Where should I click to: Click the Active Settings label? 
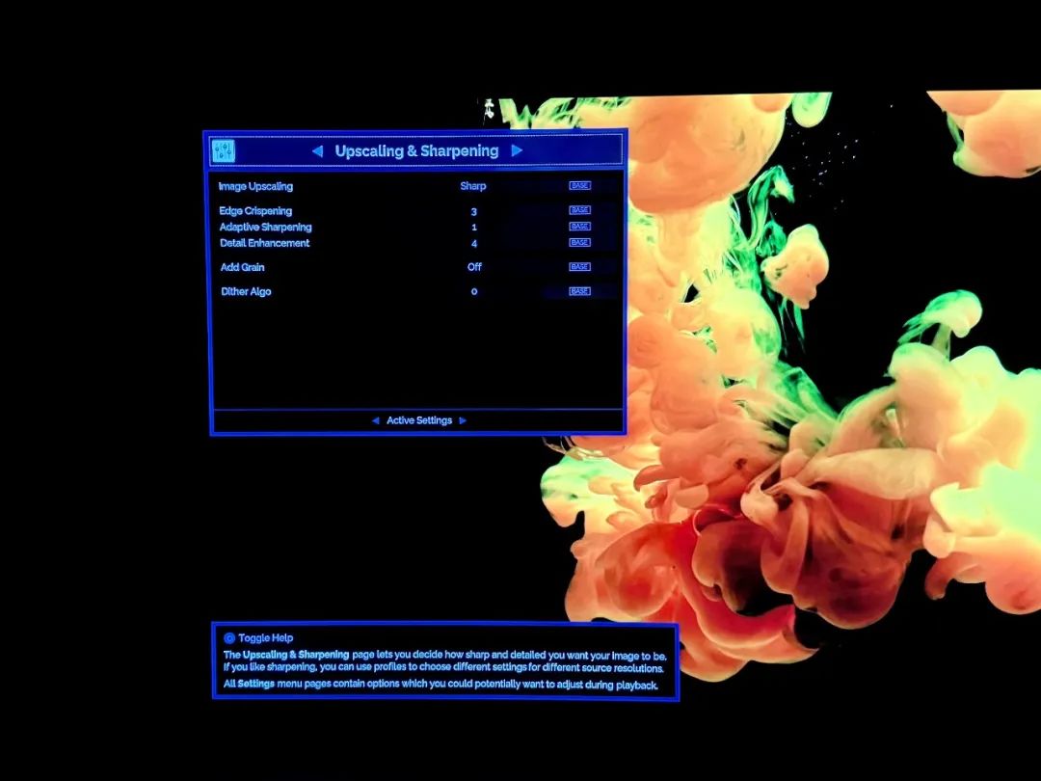click(419, 420)
